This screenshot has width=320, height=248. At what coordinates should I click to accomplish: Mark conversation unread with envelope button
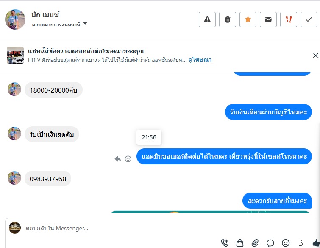(268, 19)
